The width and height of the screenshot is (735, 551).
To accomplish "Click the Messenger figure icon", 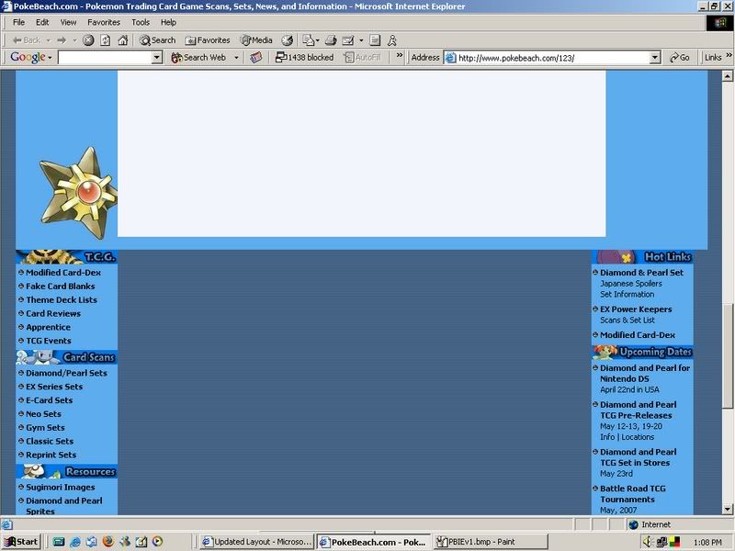I will pos(392,40).
